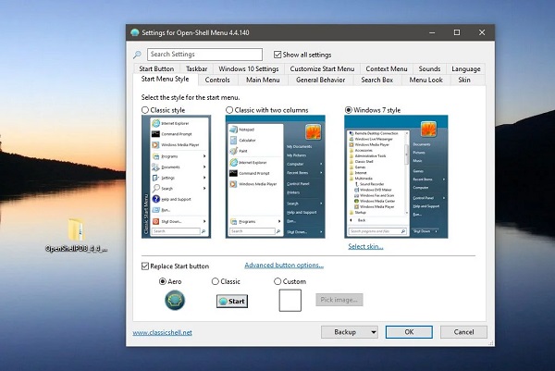The height and width of the screenshot is (371, 555).
Task: Choose the Aero start button option
Action: pyautogui.click(x=163, y=281)
